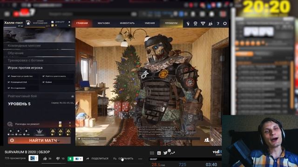This screenshot has height=167, width=298.
Task: Click gear icon on Найти матч button
Action: pyautogui.click(x=12, y=140)
